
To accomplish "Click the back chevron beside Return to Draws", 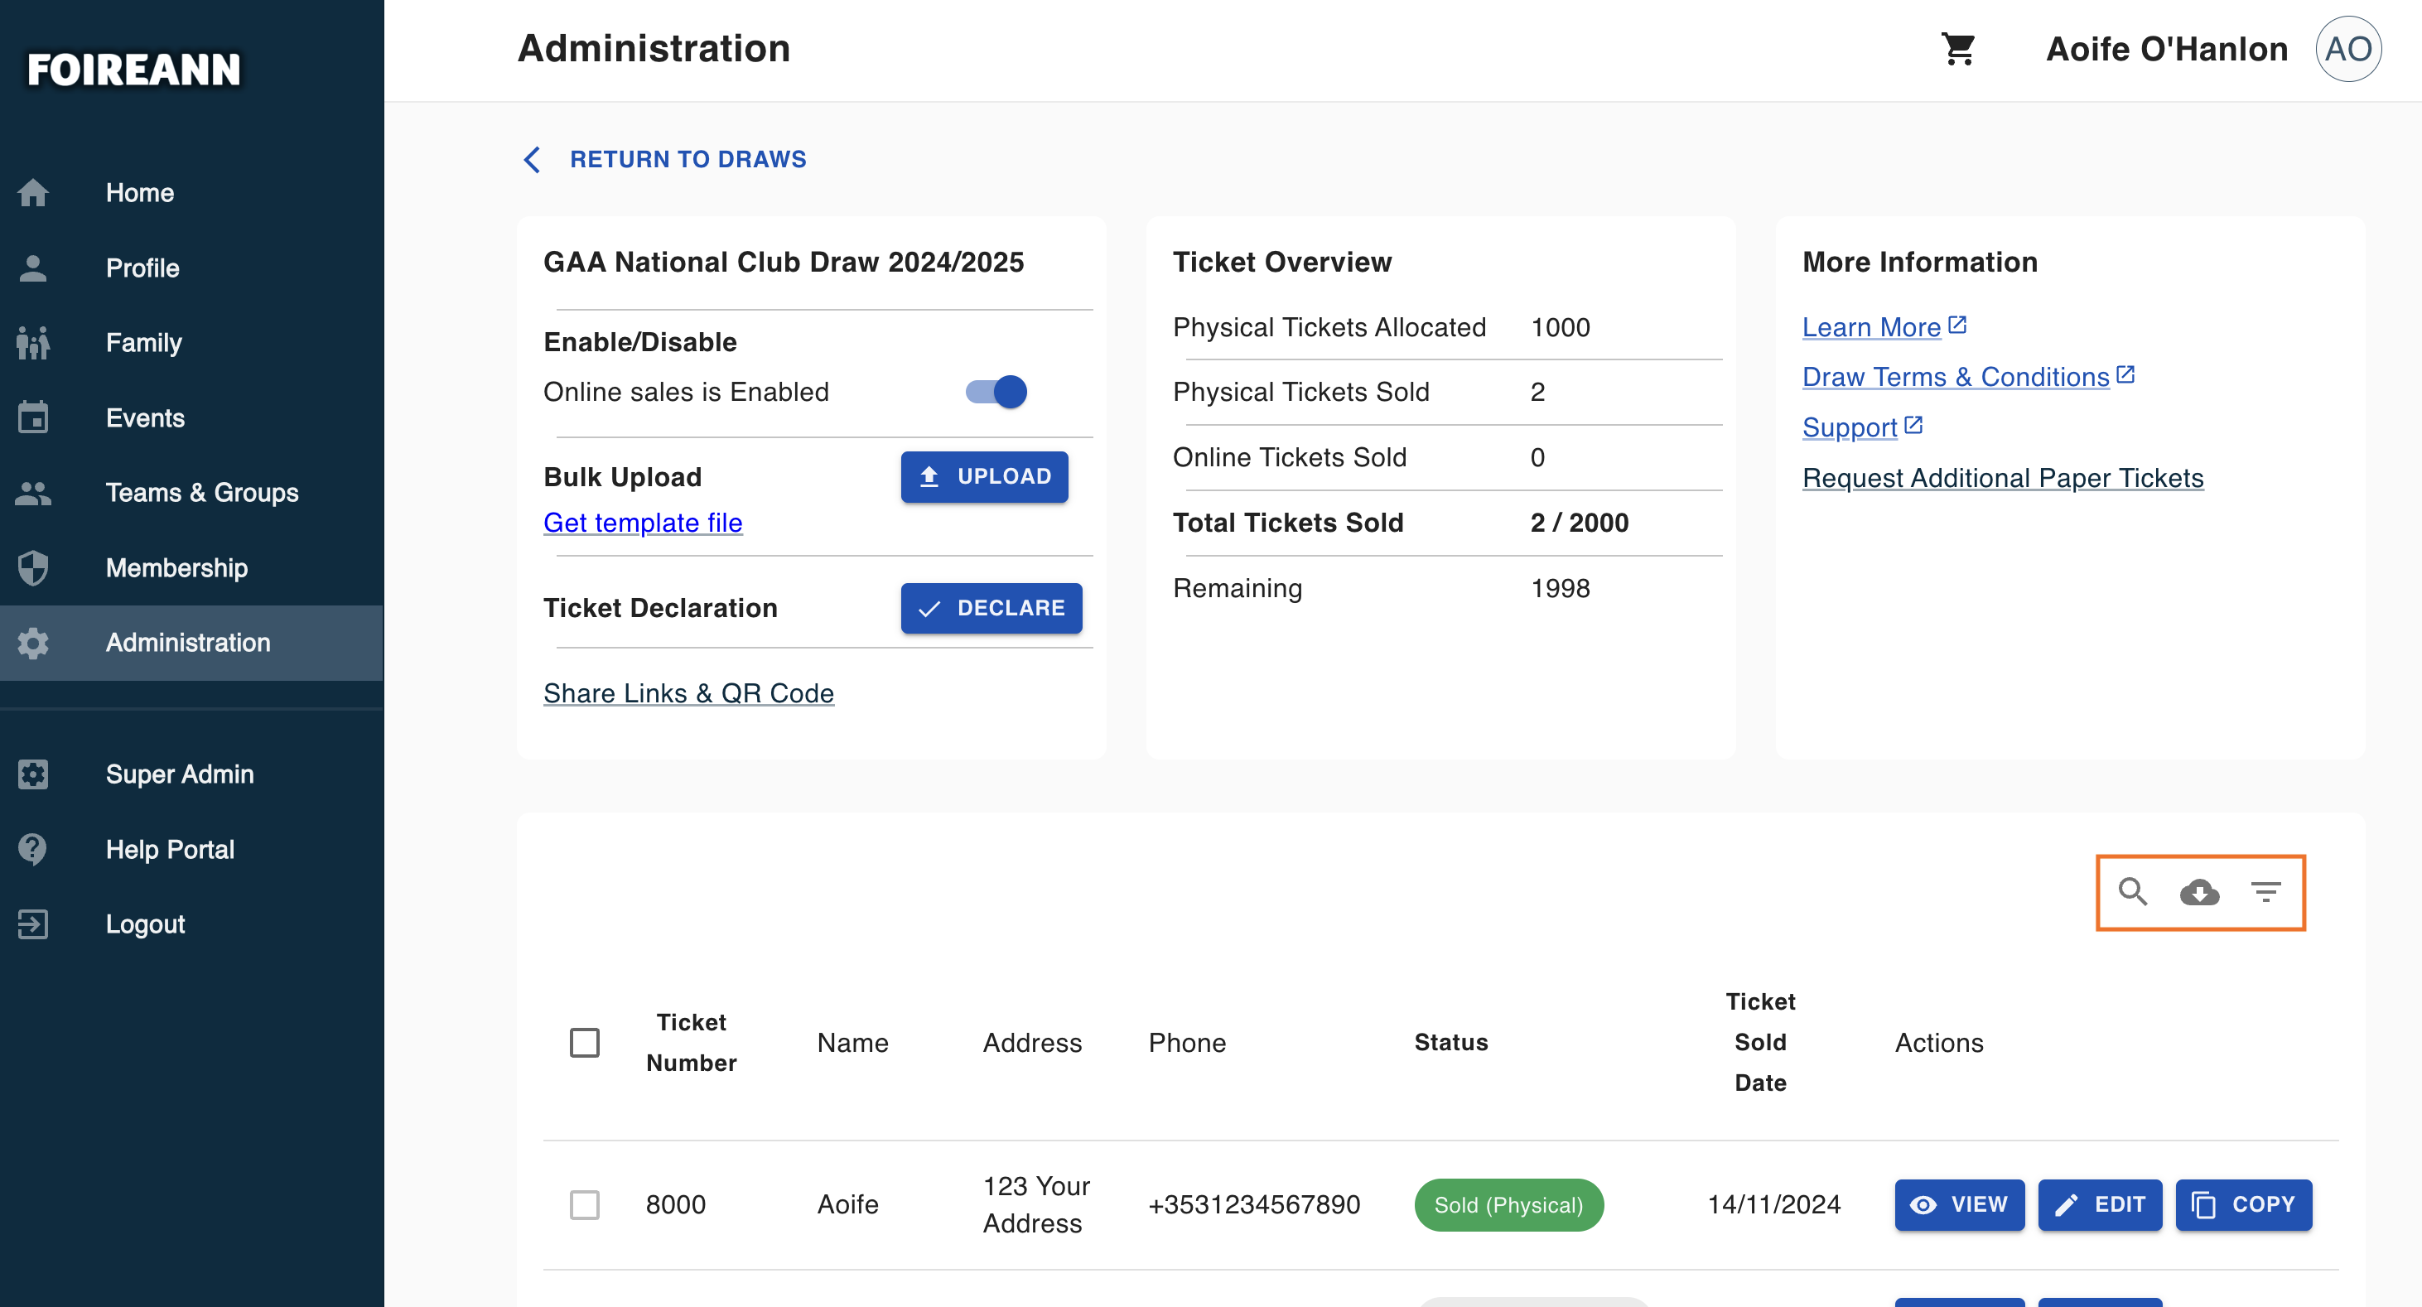I will click(532, 160).
